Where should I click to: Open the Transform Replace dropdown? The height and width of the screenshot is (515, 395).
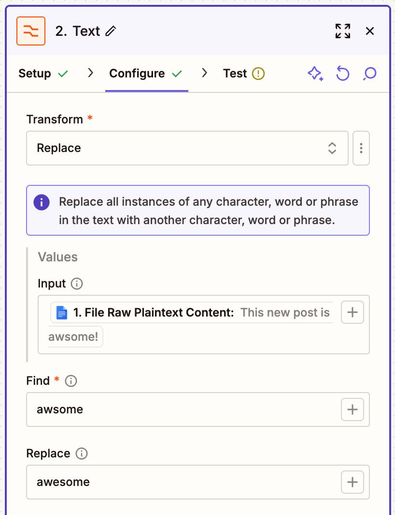tap(187, 148)
